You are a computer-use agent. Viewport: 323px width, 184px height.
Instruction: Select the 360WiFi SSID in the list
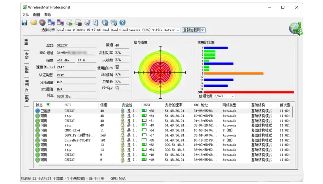80,135
